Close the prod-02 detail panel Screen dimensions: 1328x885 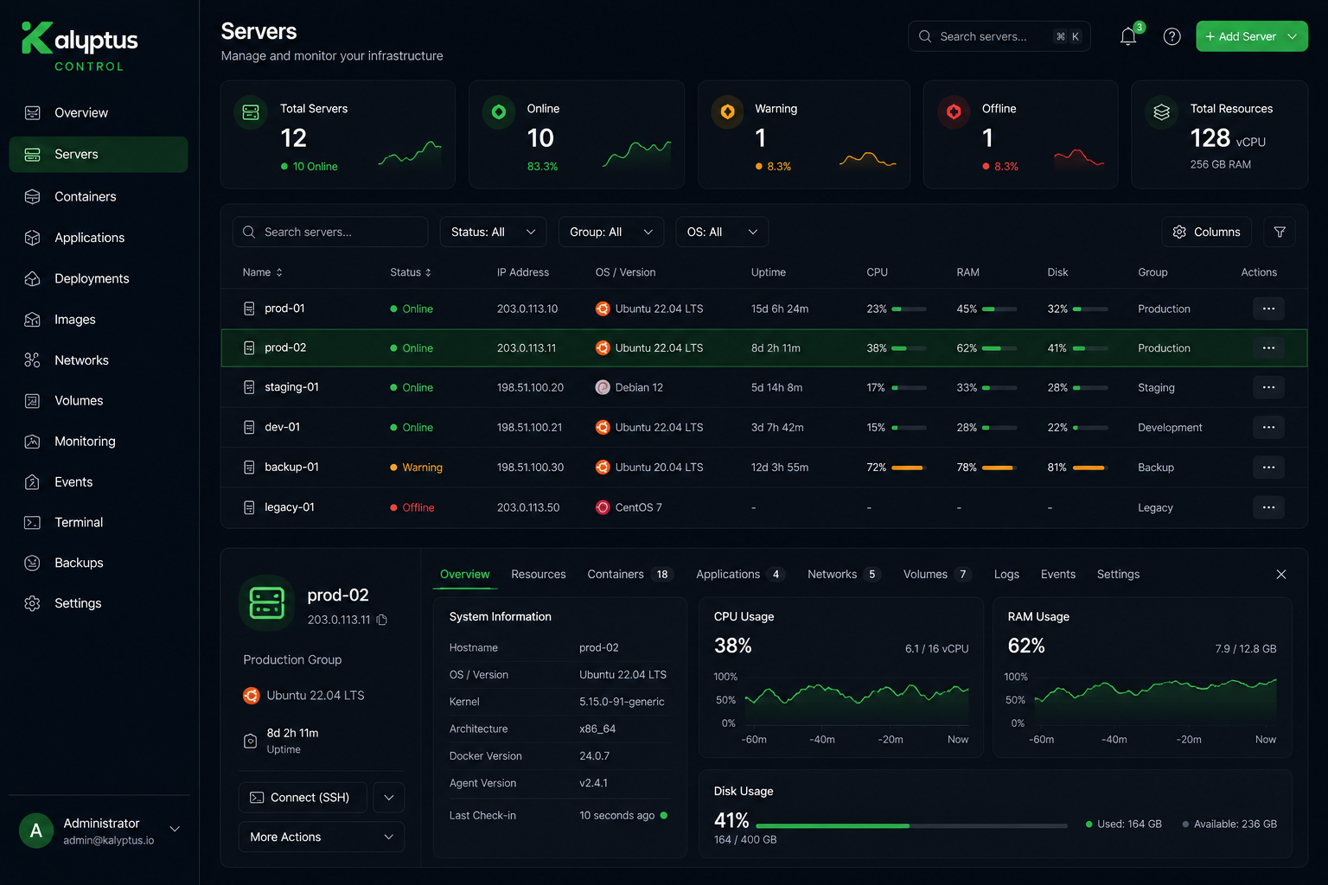pyautogui.click(x=1281, y=575)
